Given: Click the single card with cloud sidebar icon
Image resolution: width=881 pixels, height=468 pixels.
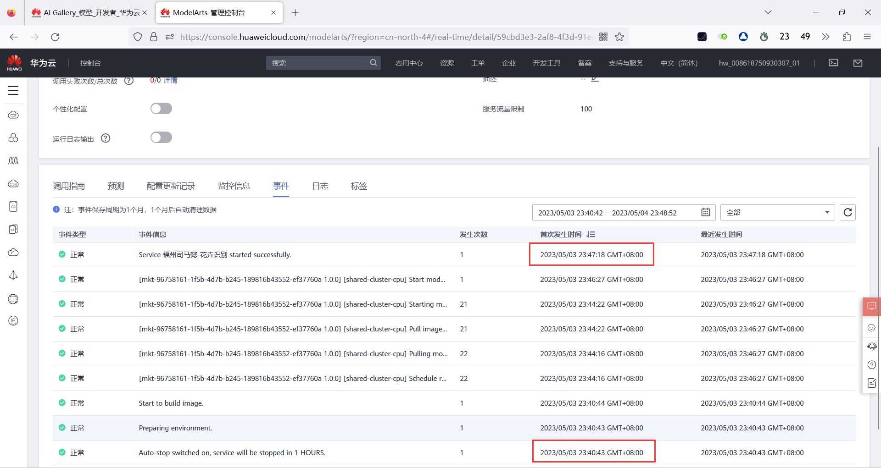Looking at the screenshot, I should pos(13,206).
